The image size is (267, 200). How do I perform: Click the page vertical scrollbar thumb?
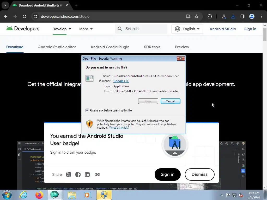point(265,34)
